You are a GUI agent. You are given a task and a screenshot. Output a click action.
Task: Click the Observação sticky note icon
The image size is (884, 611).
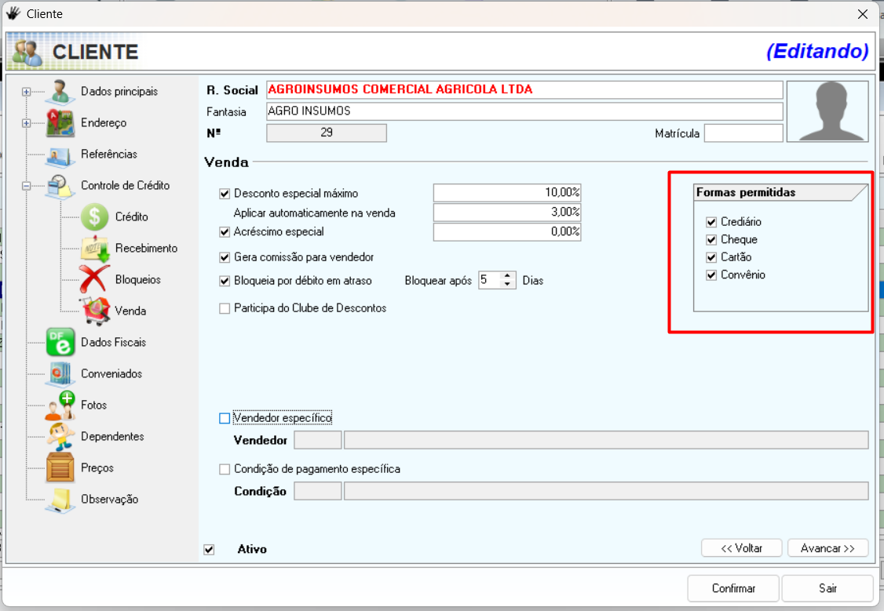60,500
